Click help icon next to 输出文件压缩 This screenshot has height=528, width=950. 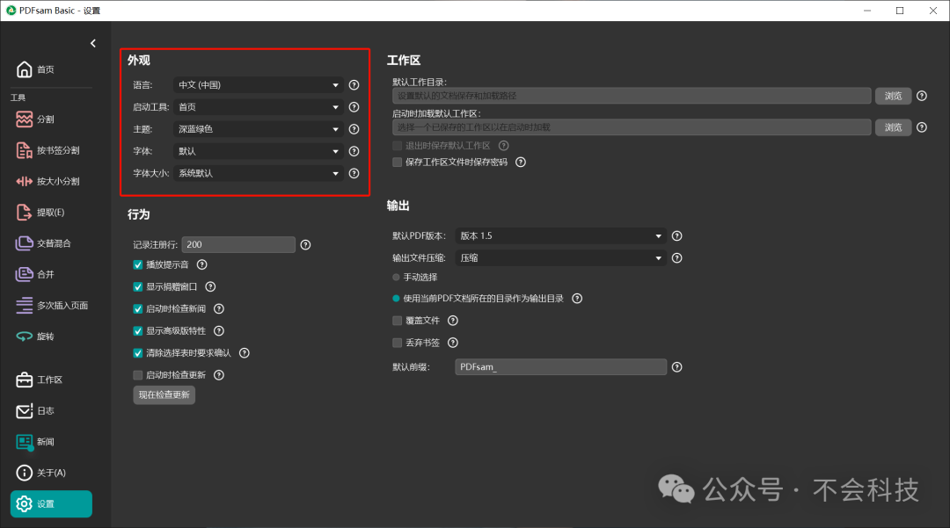click(x=676, y=258)
